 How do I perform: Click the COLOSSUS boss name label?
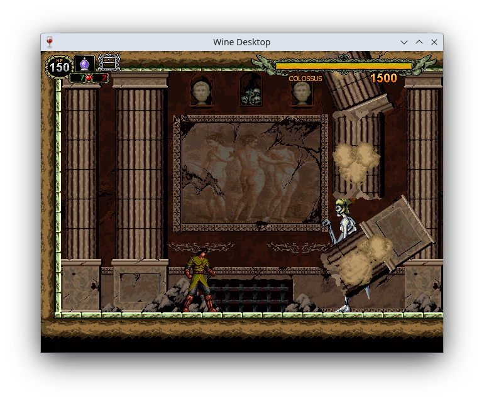pos(305,79)
